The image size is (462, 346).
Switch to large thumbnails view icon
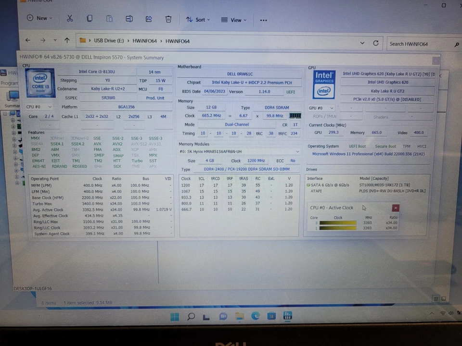[x=444, y=298]
